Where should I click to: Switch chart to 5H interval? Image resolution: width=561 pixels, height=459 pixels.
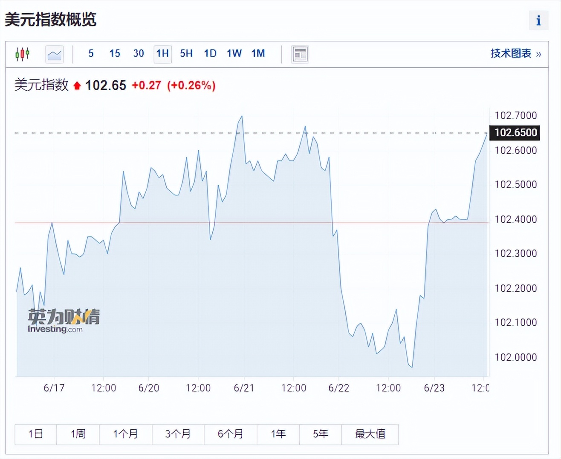point(186,54)
